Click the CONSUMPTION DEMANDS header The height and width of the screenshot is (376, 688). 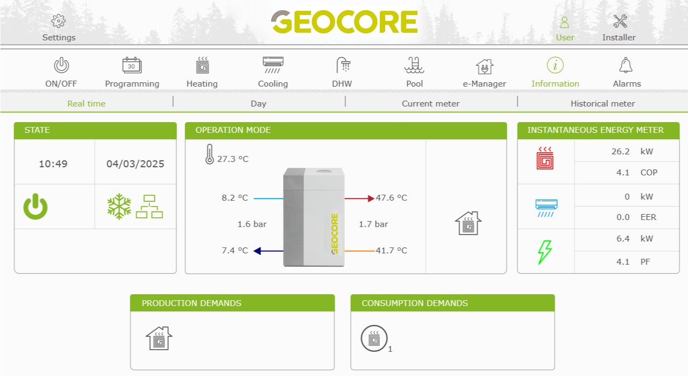(x=452, y=303)
